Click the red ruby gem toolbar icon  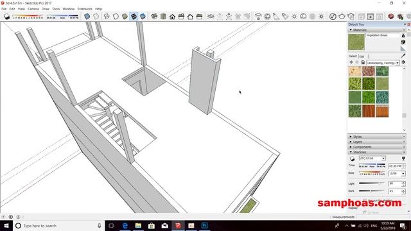point(391,17)
